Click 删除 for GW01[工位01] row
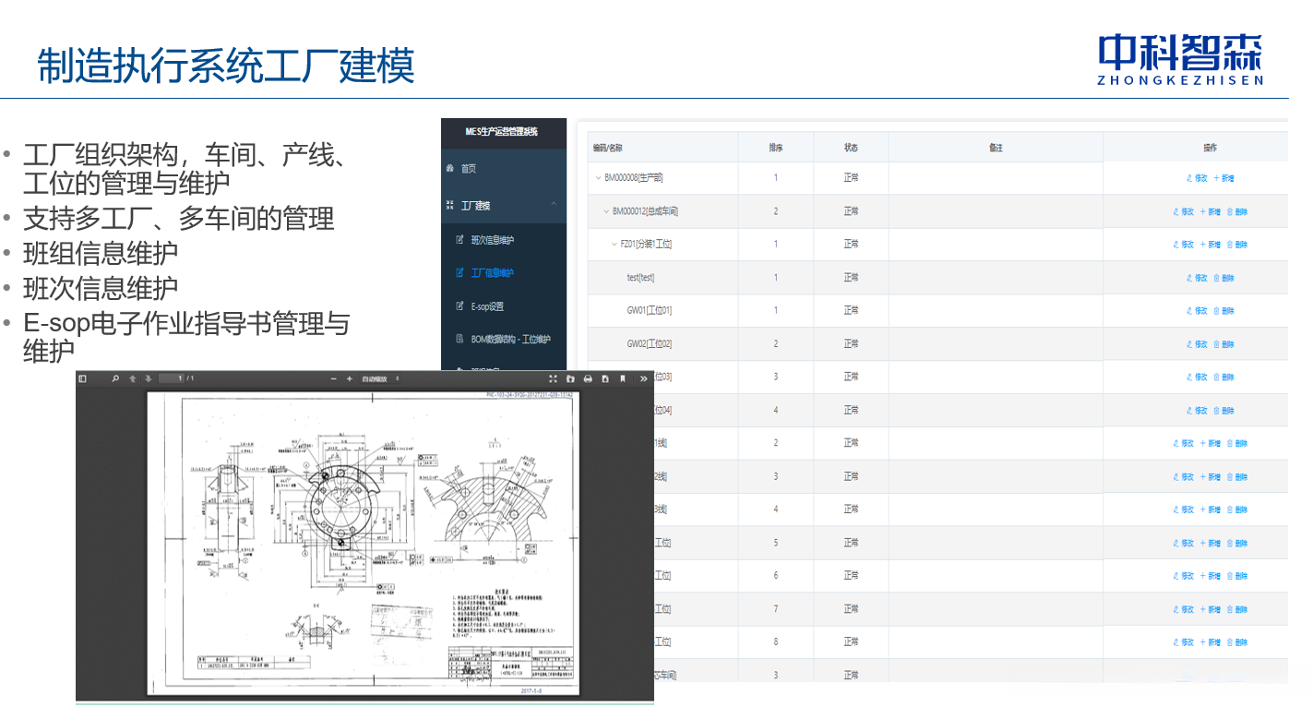The height and width of the screenshot is (707, 1313). (1223, 311)
